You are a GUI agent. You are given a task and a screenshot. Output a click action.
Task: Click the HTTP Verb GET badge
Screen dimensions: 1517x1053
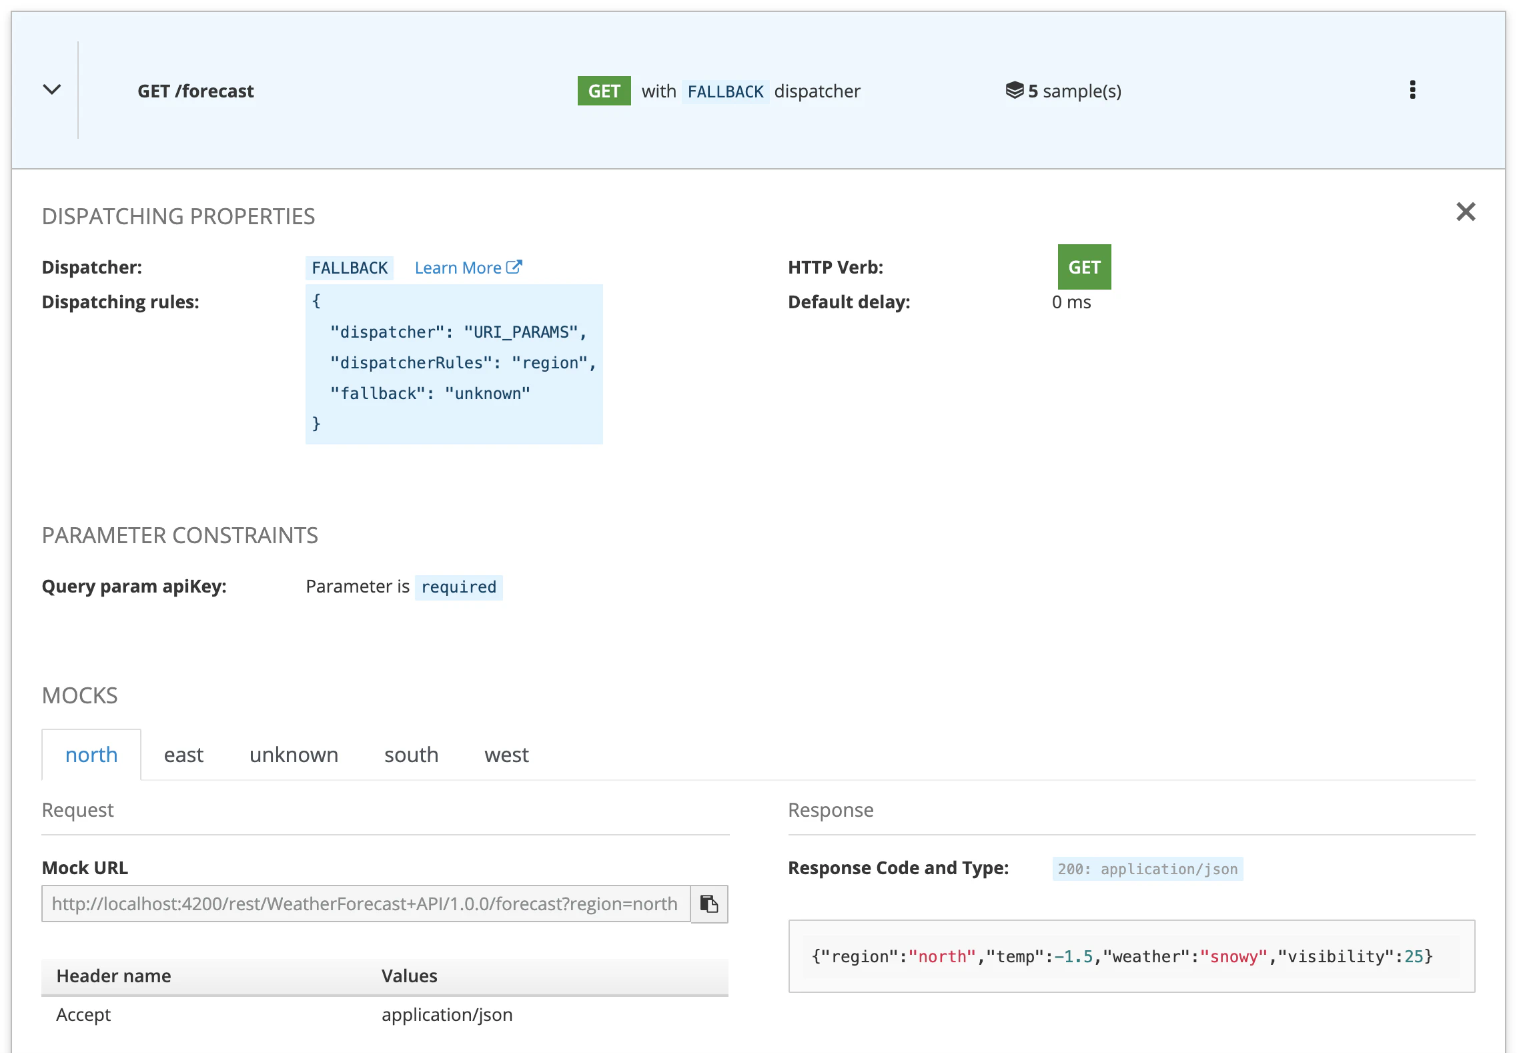click(x=1084, y=267)
